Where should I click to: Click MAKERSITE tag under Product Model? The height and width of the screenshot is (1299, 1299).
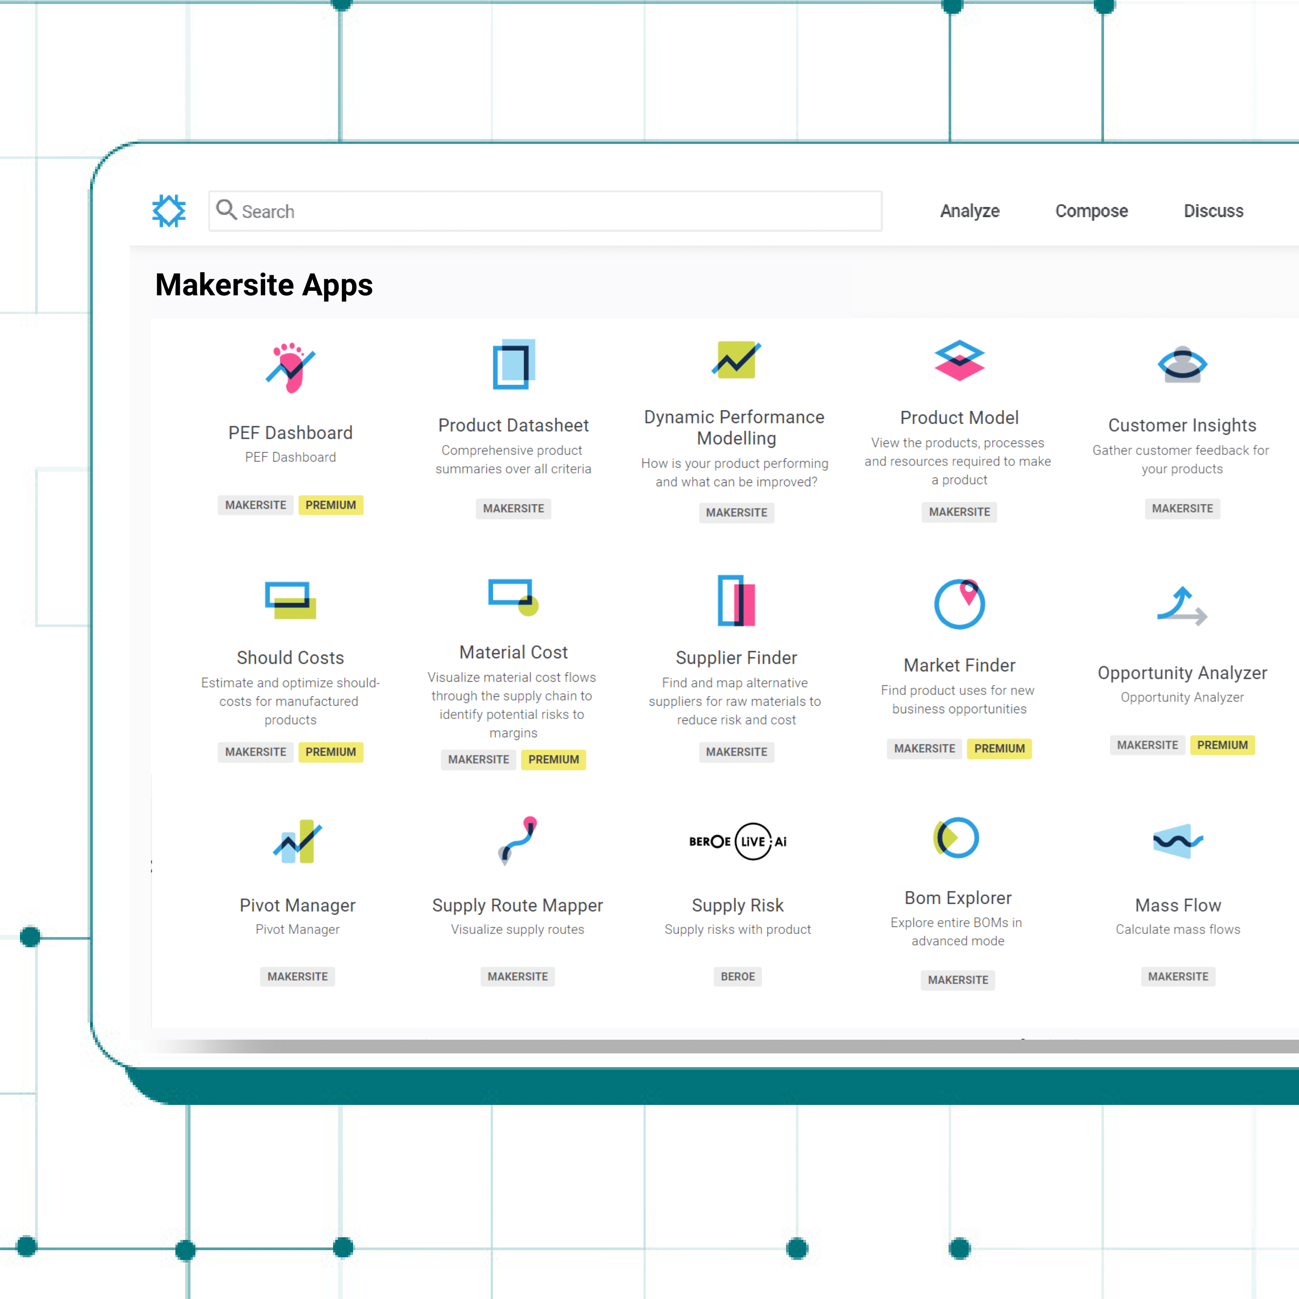959,512
